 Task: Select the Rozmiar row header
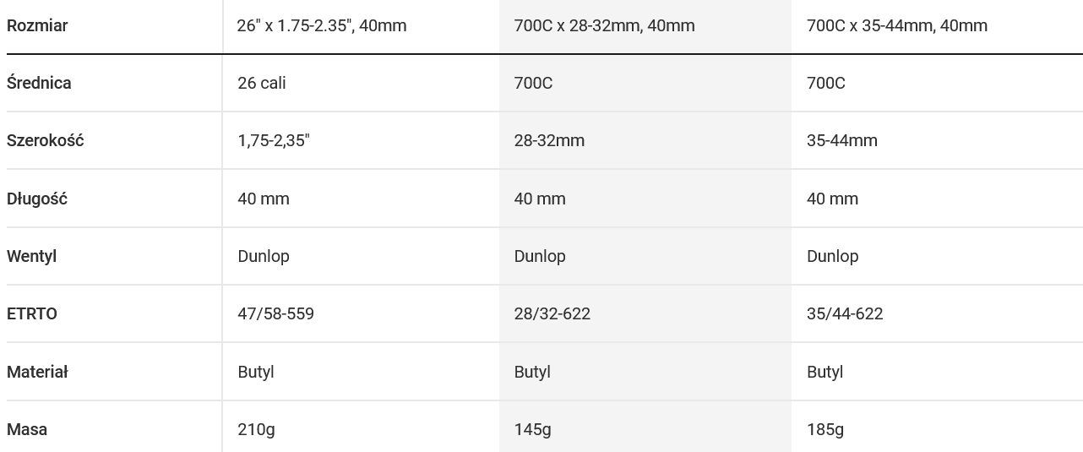(x=37, y=25)
